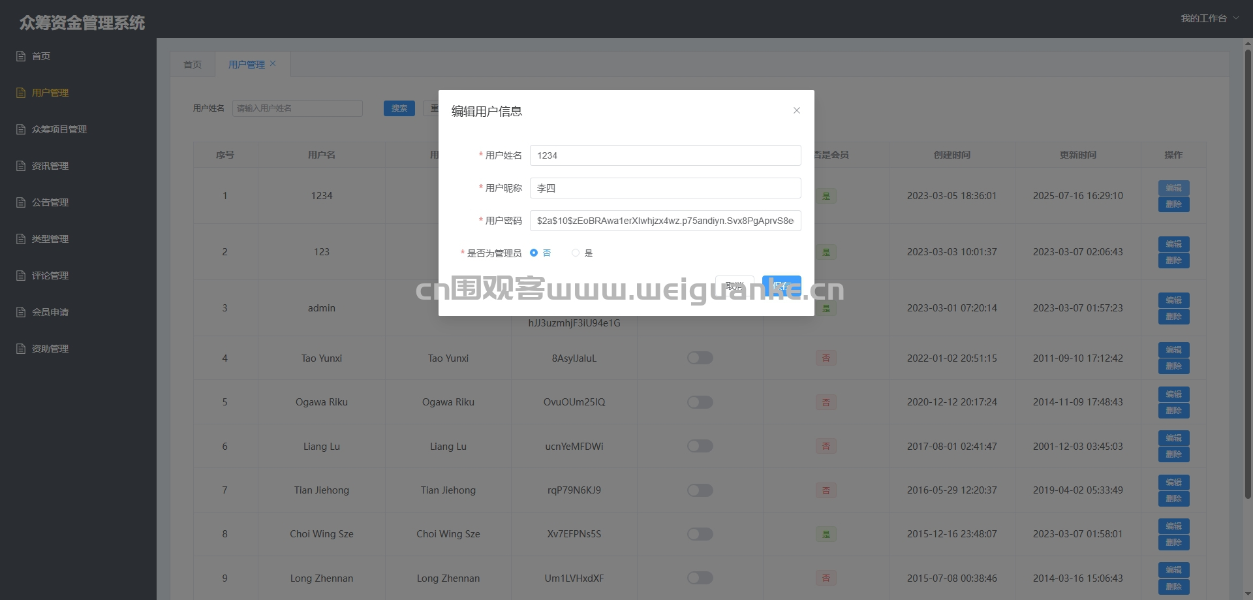Click 删除 button for the Ogawa Riku row
This screenshot has height=600, width=1253.
pyautogui.click(x=1174, y=411)
